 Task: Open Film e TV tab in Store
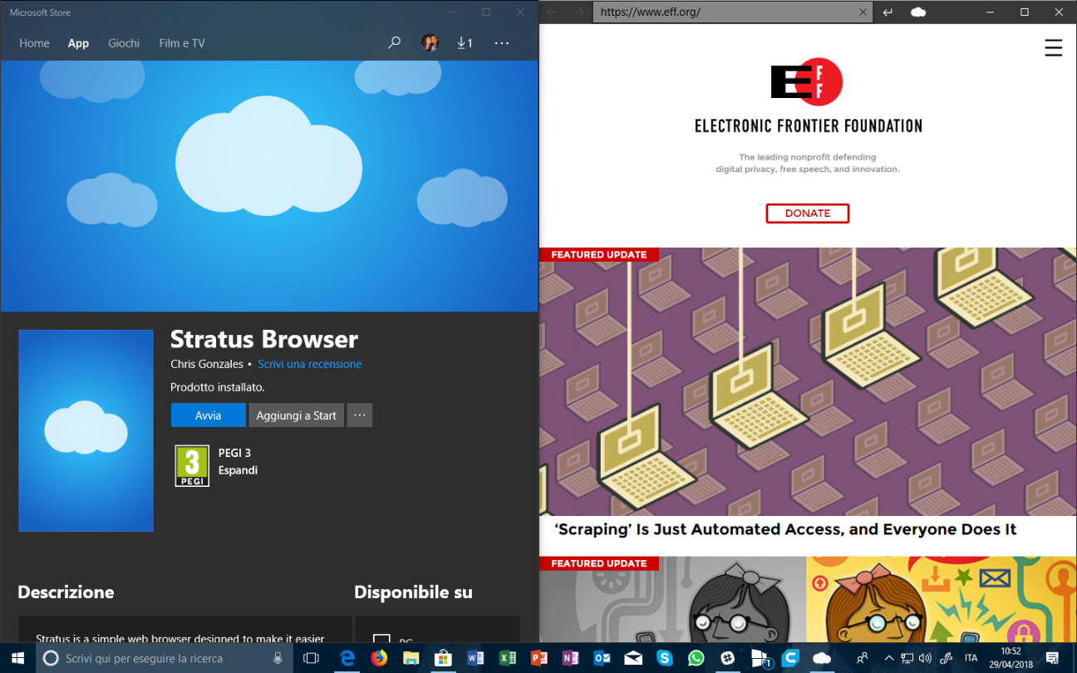182,43
